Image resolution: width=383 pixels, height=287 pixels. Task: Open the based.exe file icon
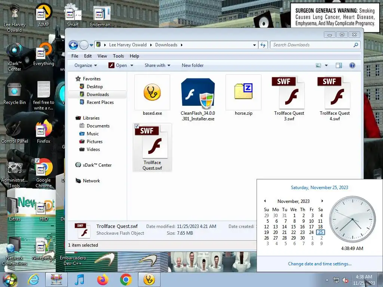[152, 93]
